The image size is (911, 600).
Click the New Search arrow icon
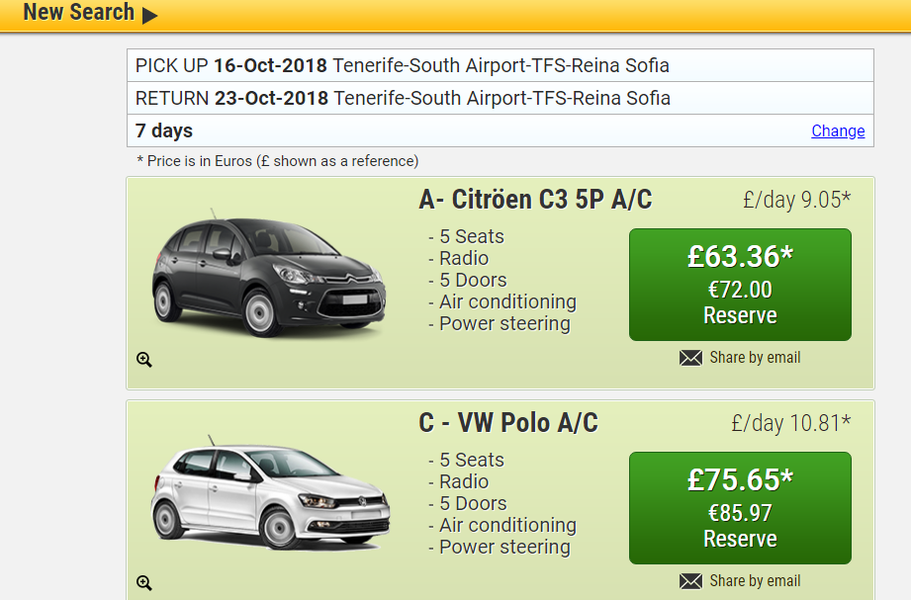pos(150,15)
